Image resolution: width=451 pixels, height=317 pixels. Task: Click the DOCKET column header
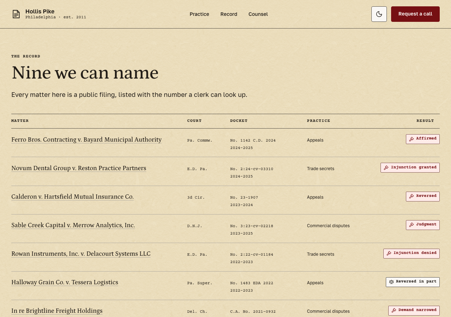(239, 121)
